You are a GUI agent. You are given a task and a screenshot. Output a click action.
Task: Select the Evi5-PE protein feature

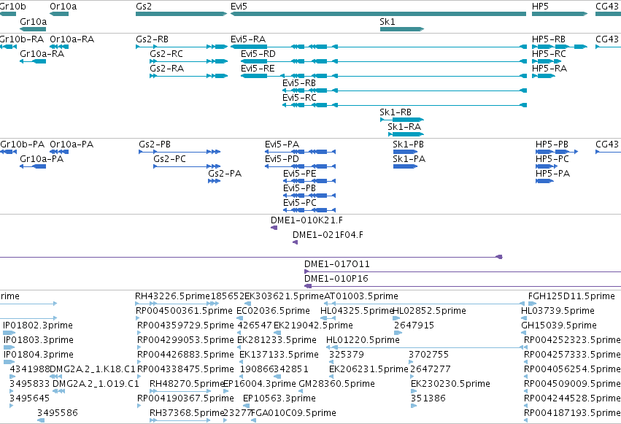click(309, 181)
